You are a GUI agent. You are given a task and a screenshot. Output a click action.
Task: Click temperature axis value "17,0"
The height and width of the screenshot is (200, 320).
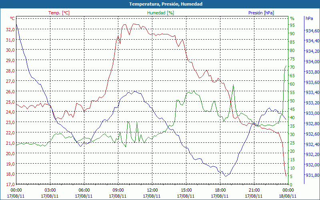click(10, 184)
